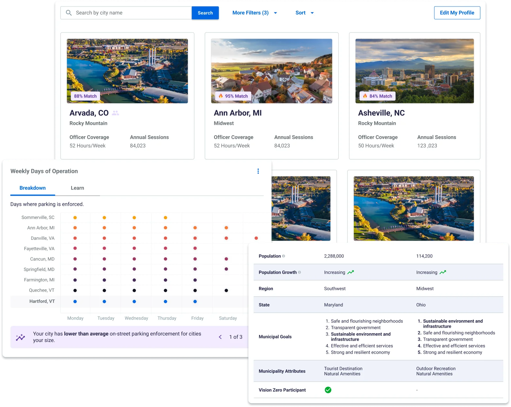Click the Edit My Profile button

click(457, 13)
